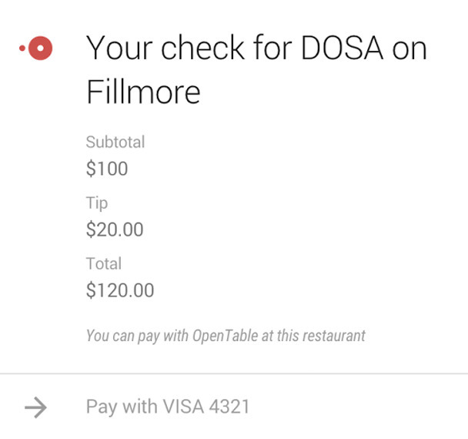Click the small red dot of the logo
468x439 pixels.
coord(22,49)
